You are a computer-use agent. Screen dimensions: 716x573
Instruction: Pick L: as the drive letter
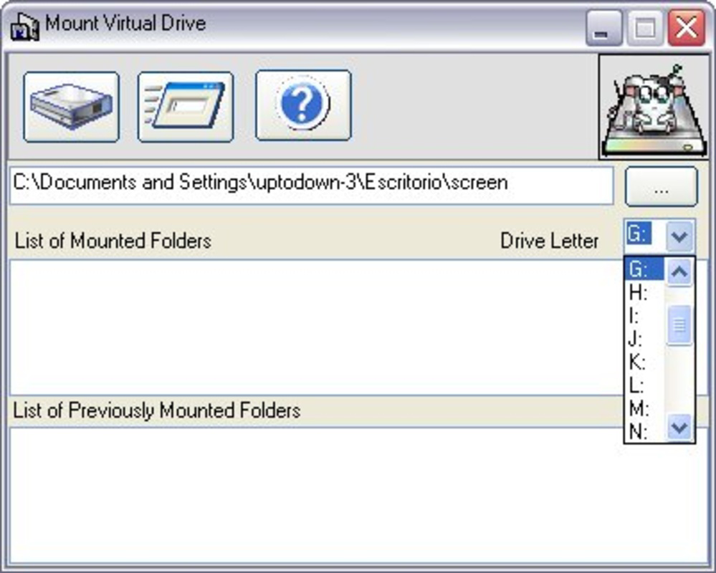(644, 385)
